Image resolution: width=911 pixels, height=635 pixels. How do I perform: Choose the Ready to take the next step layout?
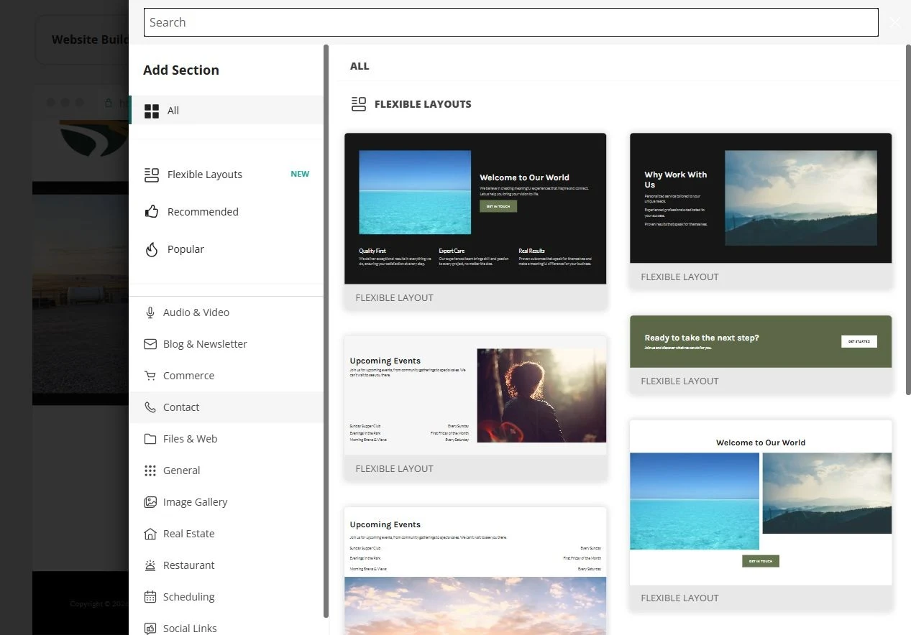(x=761, y=354)
